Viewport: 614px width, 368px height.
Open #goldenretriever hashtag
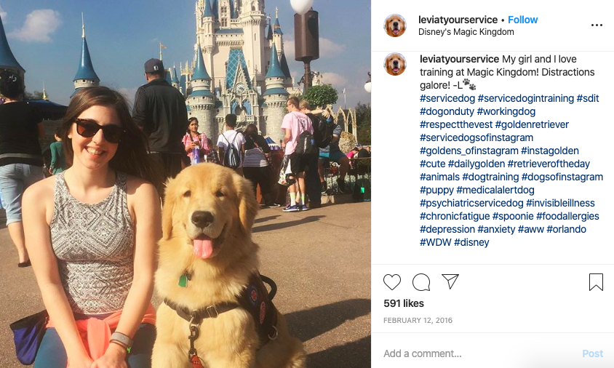click(532, 124)
